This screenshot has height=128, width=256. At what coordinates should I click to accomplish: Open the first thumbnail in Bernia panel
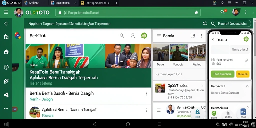161,52
